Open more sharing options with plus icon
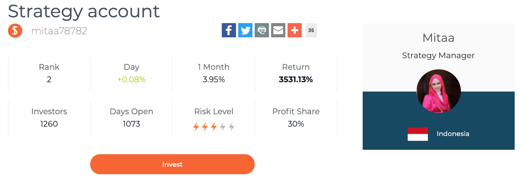520x180 pixels. pyautogui.click(x=295, y=30)
